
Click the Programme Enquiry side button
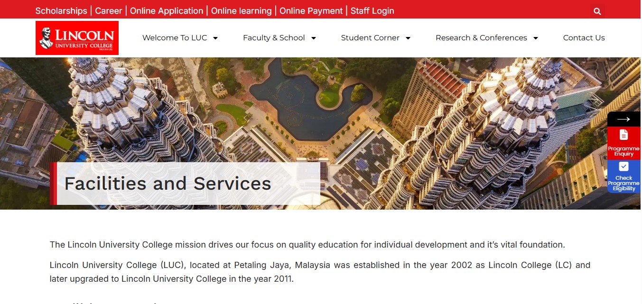pos(623,143)
